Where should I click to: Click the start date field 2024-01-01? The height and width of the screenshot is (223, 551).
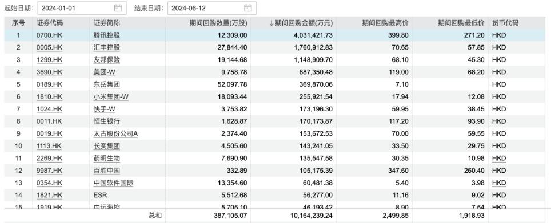point(82,8)
